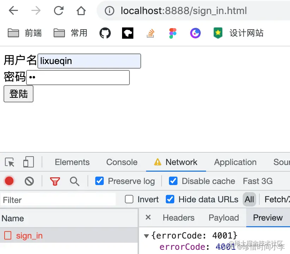The height and width of the screenshot is (254, 290).
Task: Open the 设计网站 bookmark
Action: coord(238,33)
